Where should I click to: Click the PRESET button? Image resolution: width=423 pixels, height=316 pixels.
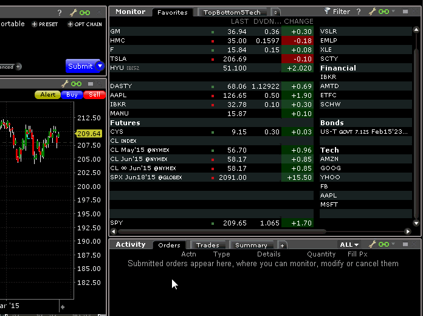45,24
